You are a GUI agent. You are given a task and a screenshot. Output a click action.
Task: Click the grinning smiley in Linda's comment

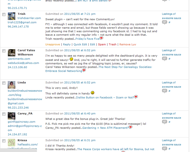pos(92,92)
